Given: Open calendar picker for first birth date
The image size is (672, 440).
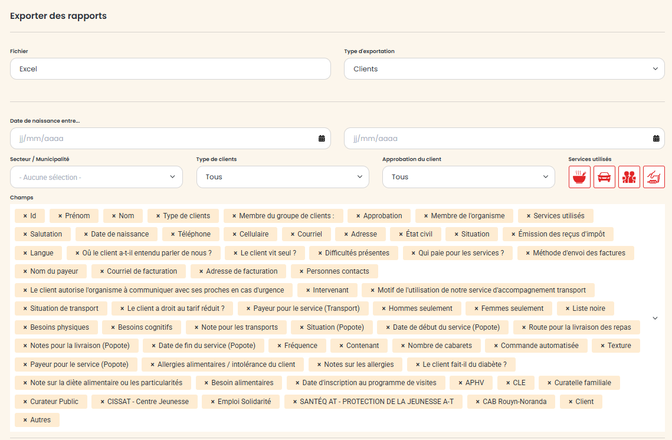Looking at the screenshot, I should coord(322,139).
